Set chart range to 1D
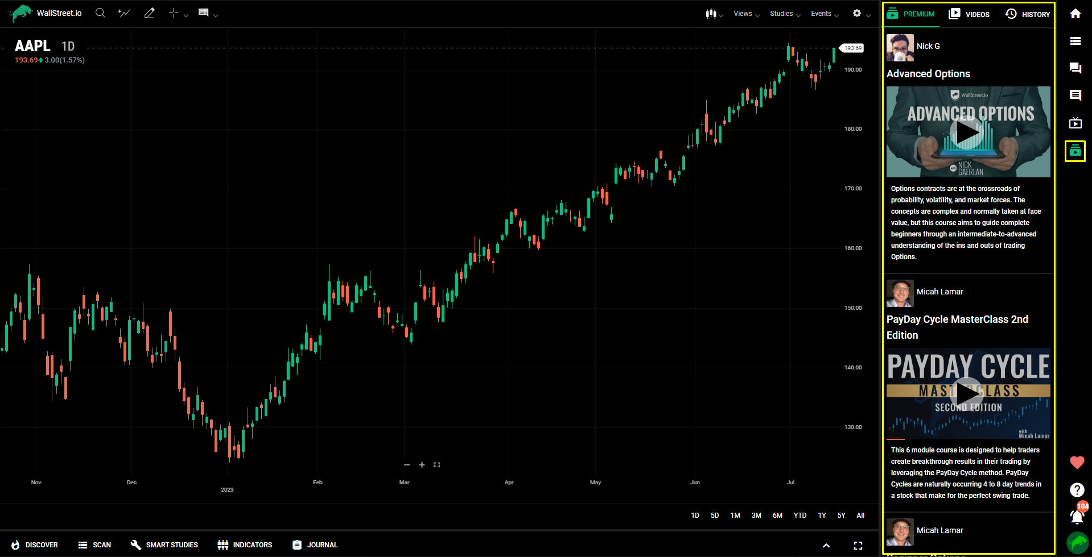This screenshot has height=557, width=1092. pos(695,516)
